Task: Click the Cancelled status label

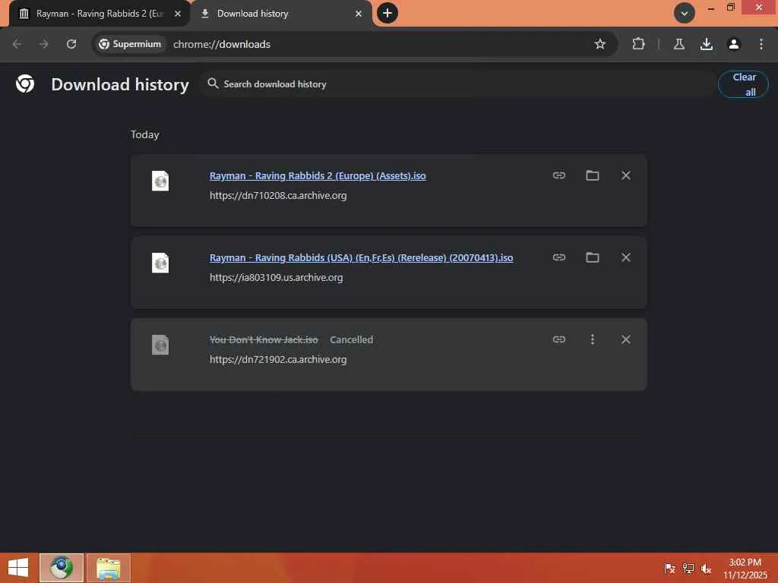Action: point(351,339)
